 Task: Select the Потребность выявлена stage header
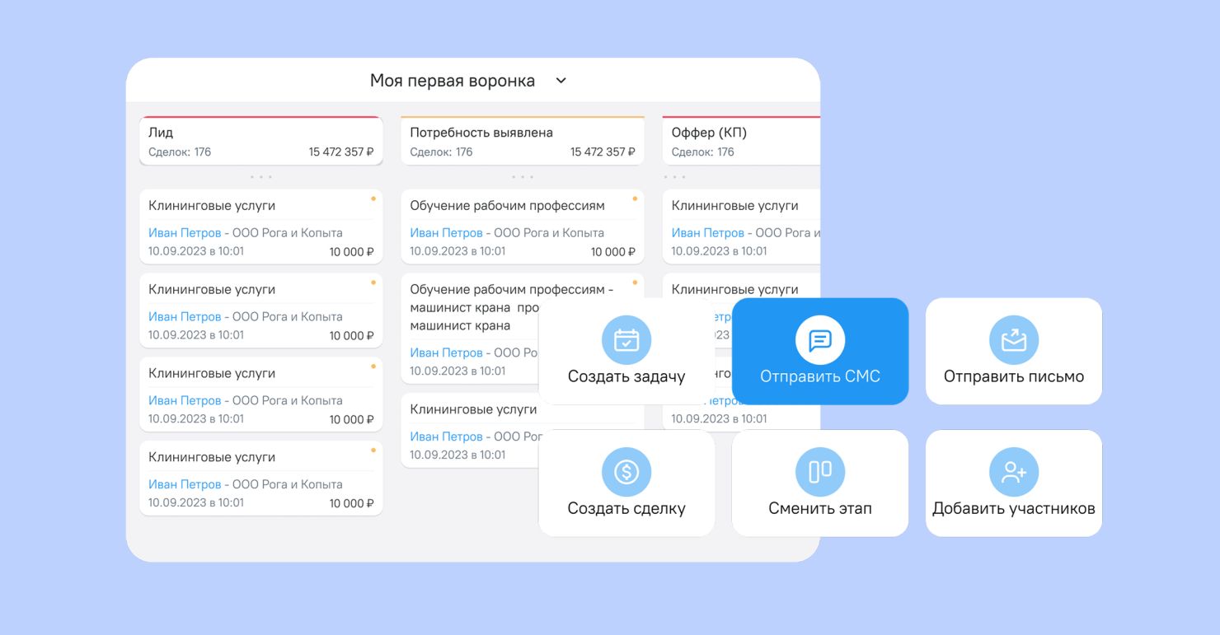click(x=522, y=142)
